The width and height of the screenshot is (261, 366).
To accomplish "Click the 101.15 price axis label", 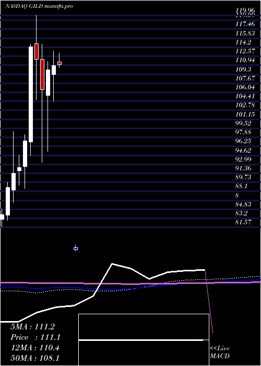I will click(x=245, y=114).
